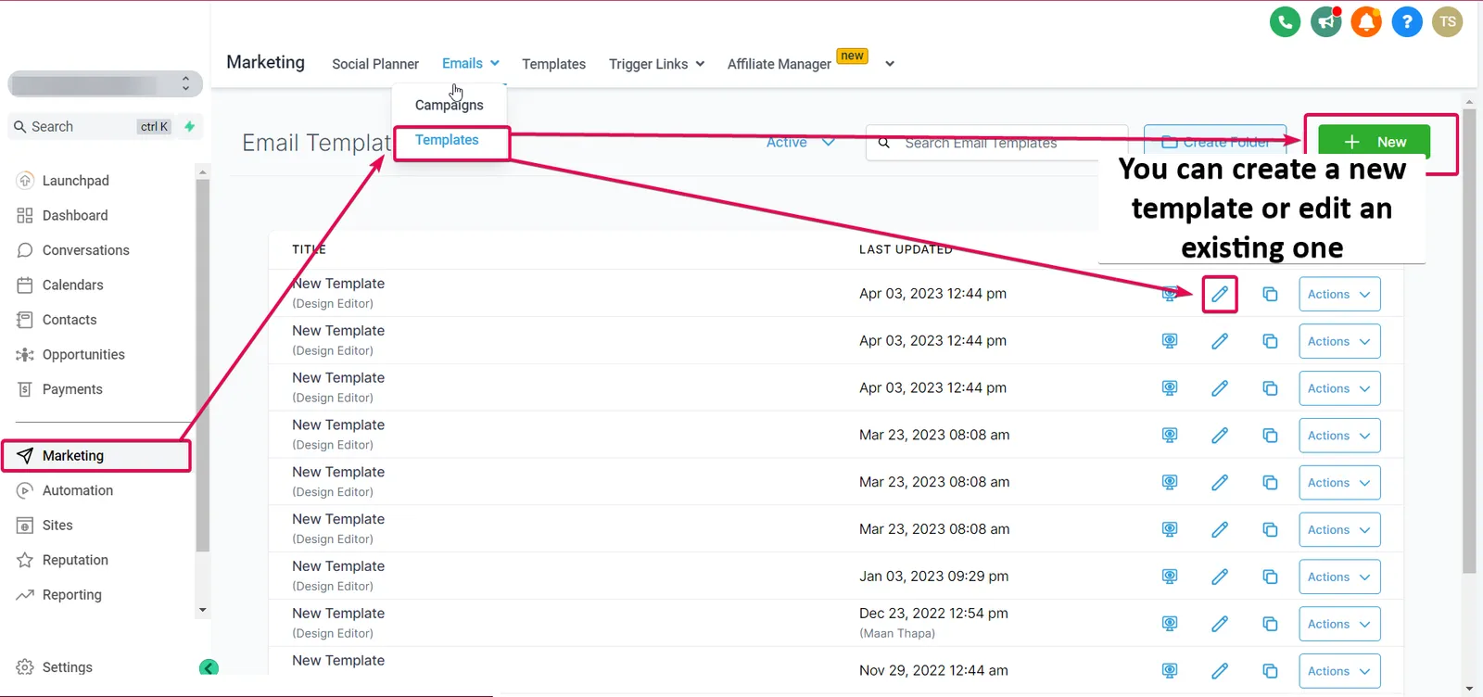Open Automation in the sidebar

(x=78, y=490)
